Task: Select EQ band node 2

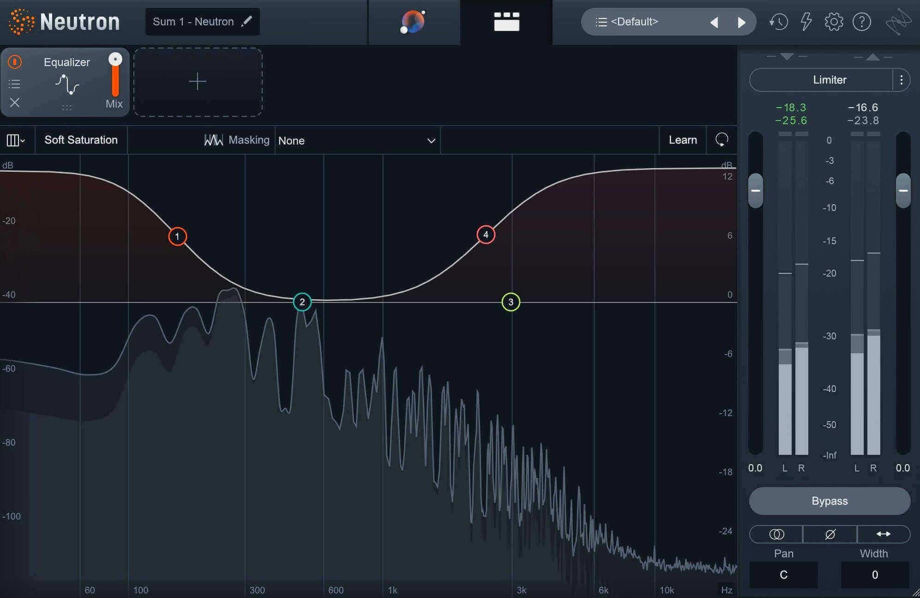Action: [302, 302]
